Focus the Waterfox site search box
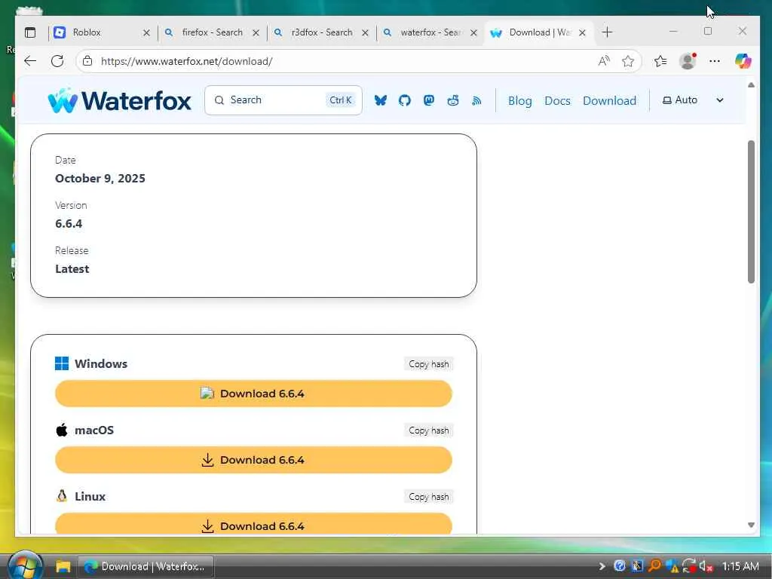 coord(283,100)
